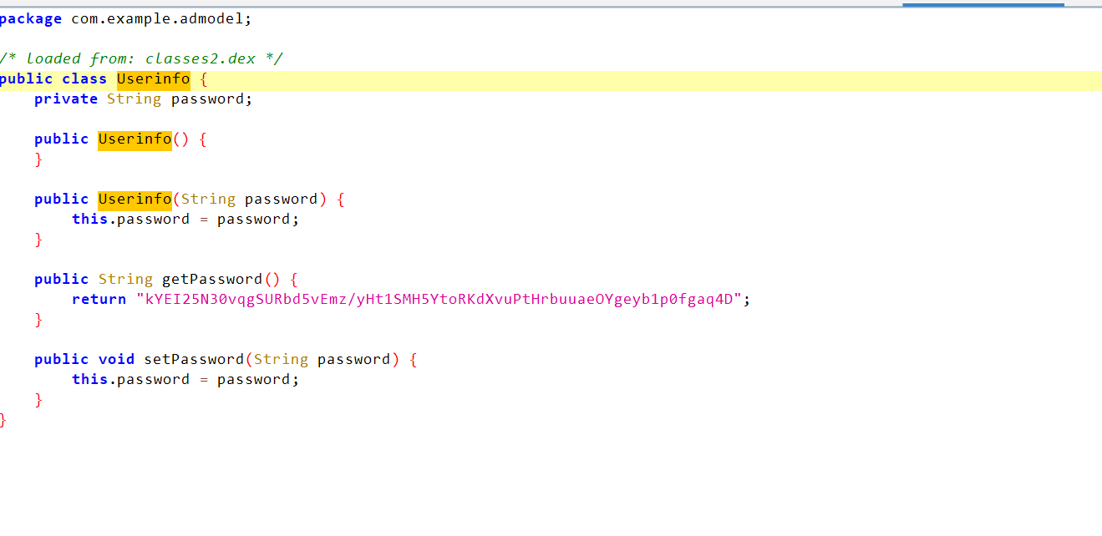Click the blue bar at the top right

tap(983, 4)
